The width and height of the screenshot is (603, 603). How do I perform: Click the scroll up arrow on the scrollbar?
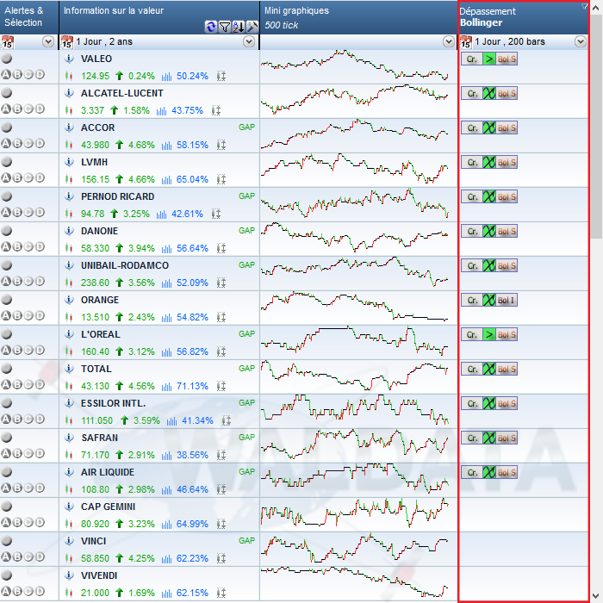click(596, 8)
